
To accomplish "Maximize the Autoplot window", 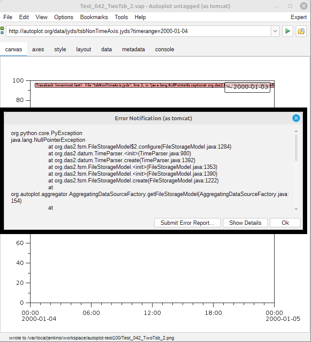I will pos(290,6).
